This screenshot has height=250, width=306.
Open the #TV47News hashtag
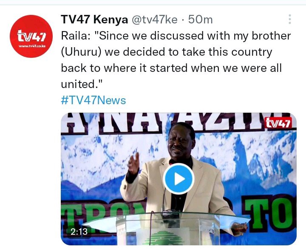[93, 100]
